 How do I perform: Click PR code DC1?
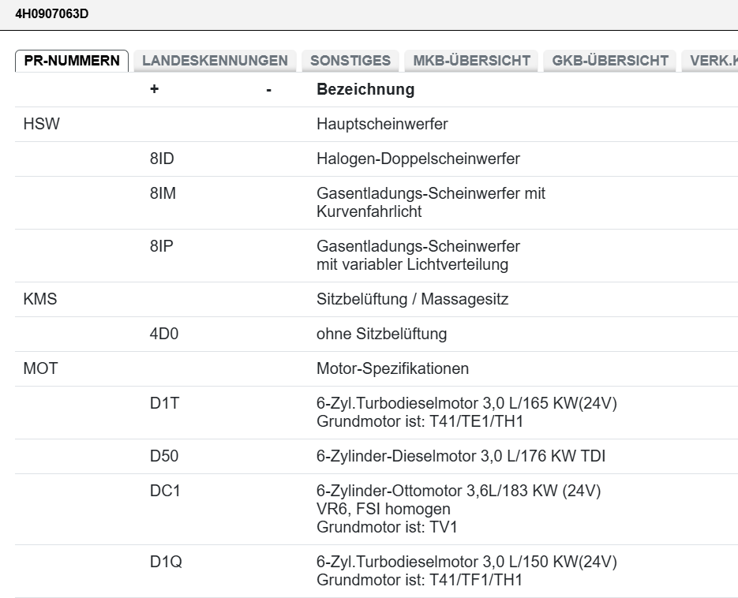coord(165,491)
